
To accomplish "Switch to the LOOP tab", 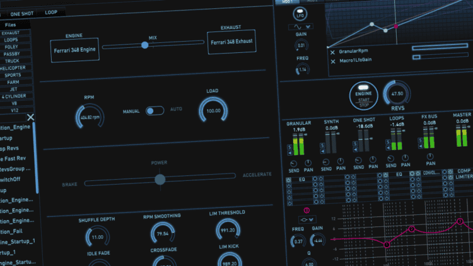I will [51, 13].
